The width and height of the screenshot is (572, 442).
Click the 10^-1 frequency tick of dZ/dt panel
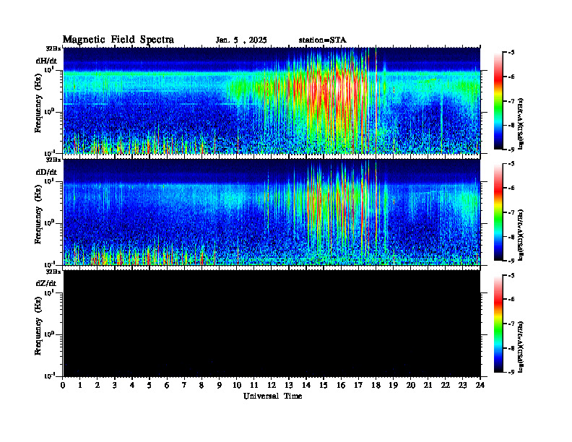[50, 376]
